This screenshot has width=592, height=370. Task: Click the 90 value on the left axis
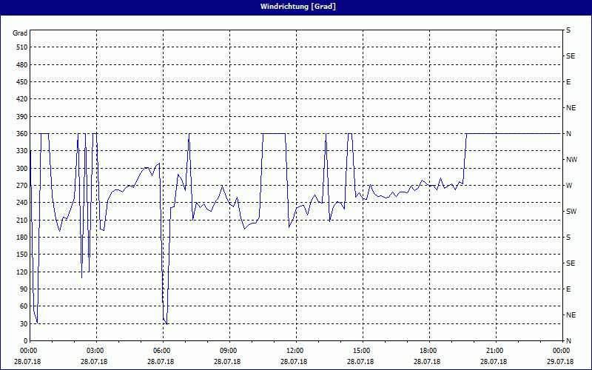(x=22, y=289)
